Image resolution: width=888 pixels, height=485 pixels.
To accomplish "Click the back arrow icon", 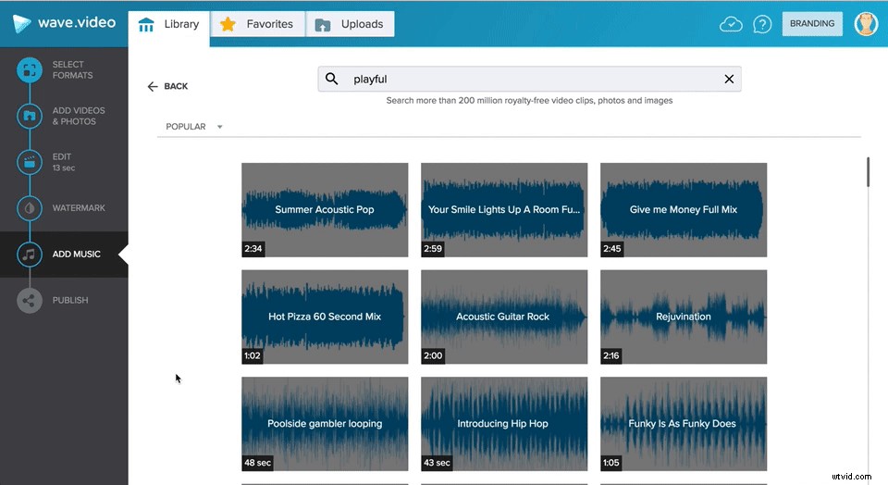I will [153, 86].
